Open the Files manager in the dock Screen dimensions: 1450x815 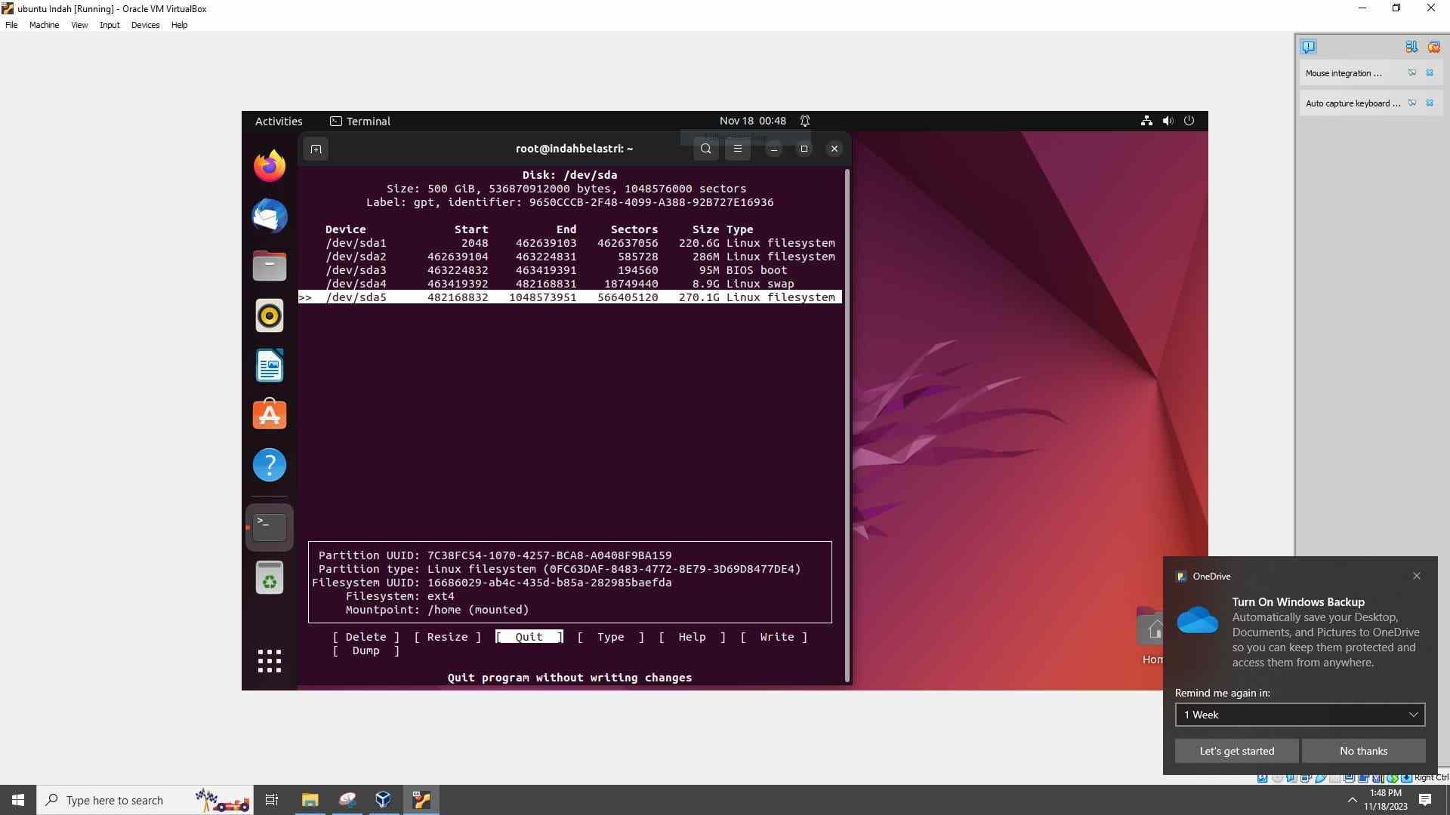click(270, 266)
